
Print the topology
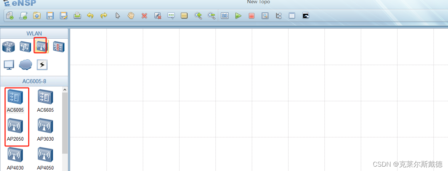point(77,16)
